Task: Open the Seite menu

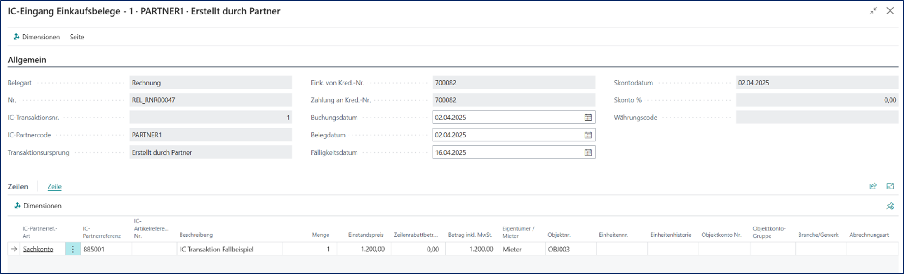Action: (x=77, y=37)
